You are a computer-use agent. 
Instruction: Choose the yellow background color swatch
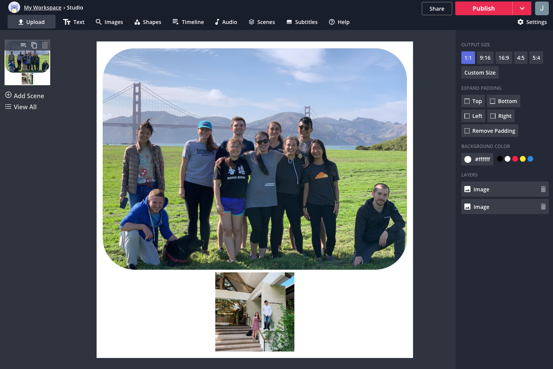(x=523, y=159)
